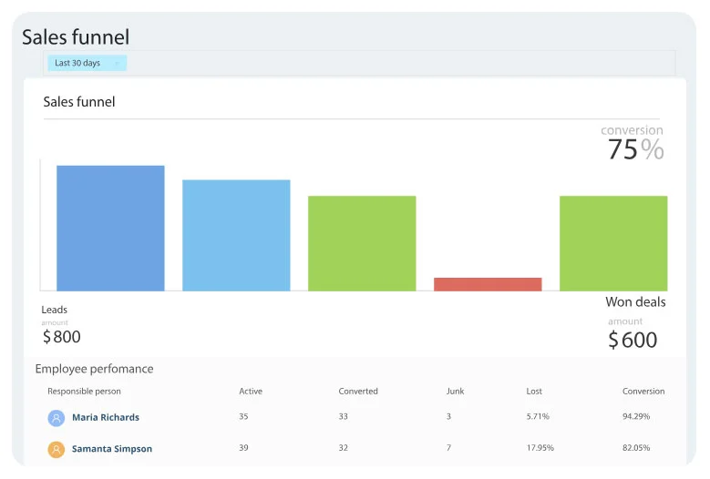The height and width of the screenshot is (479, 710).
Task: Click the 75% conversion indicator
Action: pos(635,148)
